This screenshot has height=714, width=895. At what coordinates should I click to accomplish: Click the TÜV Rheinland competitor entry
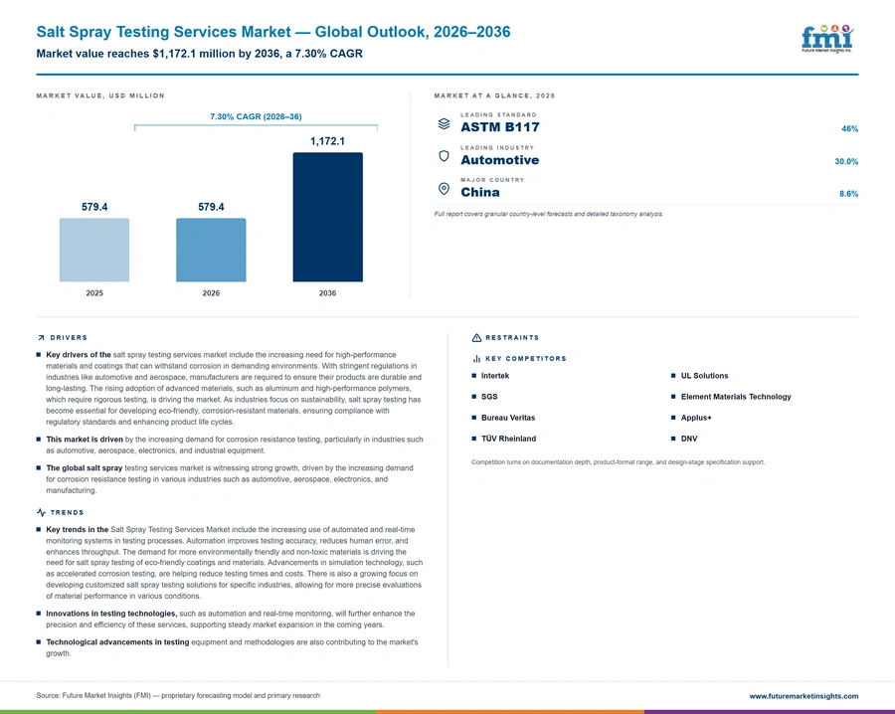508,439
